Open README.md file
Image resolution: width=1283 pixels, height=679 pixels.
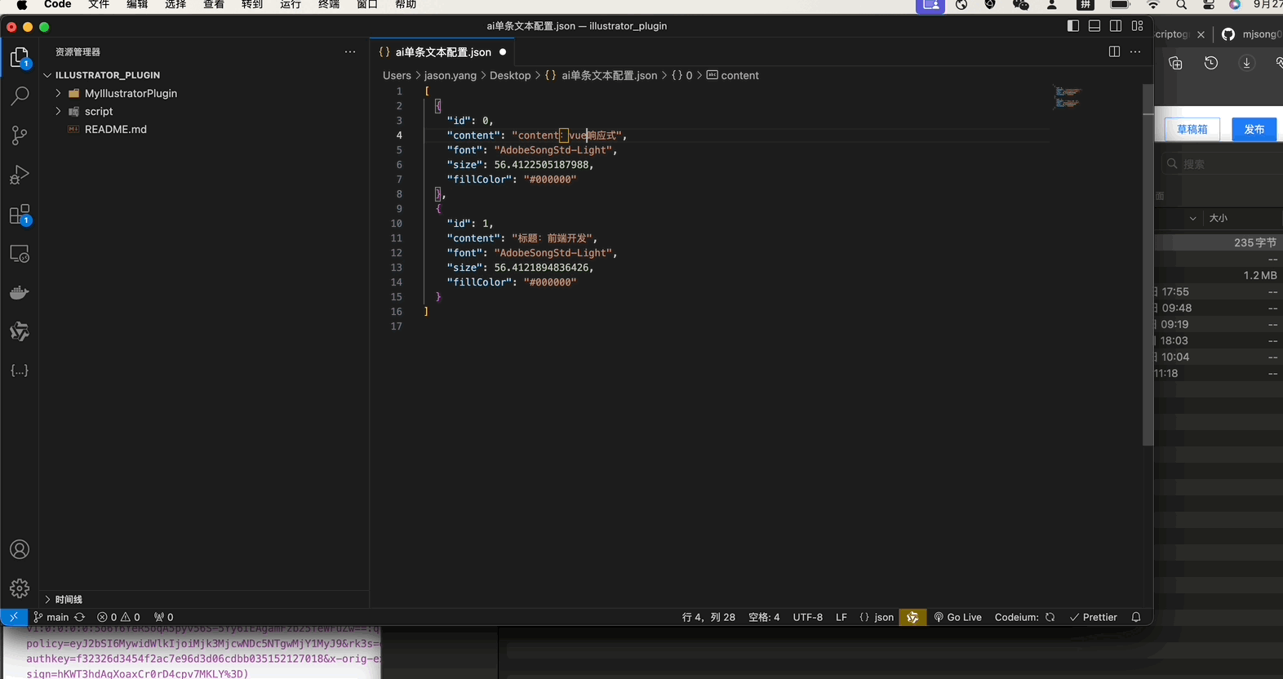116,129
